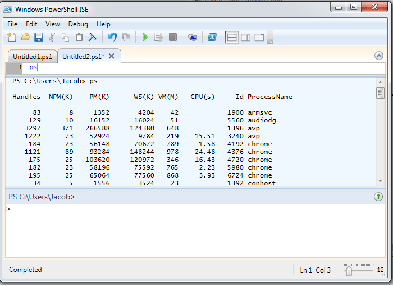Screen dimensions: 393x286
Task: Redo edit arrow icon
Action: coord(126,37)
